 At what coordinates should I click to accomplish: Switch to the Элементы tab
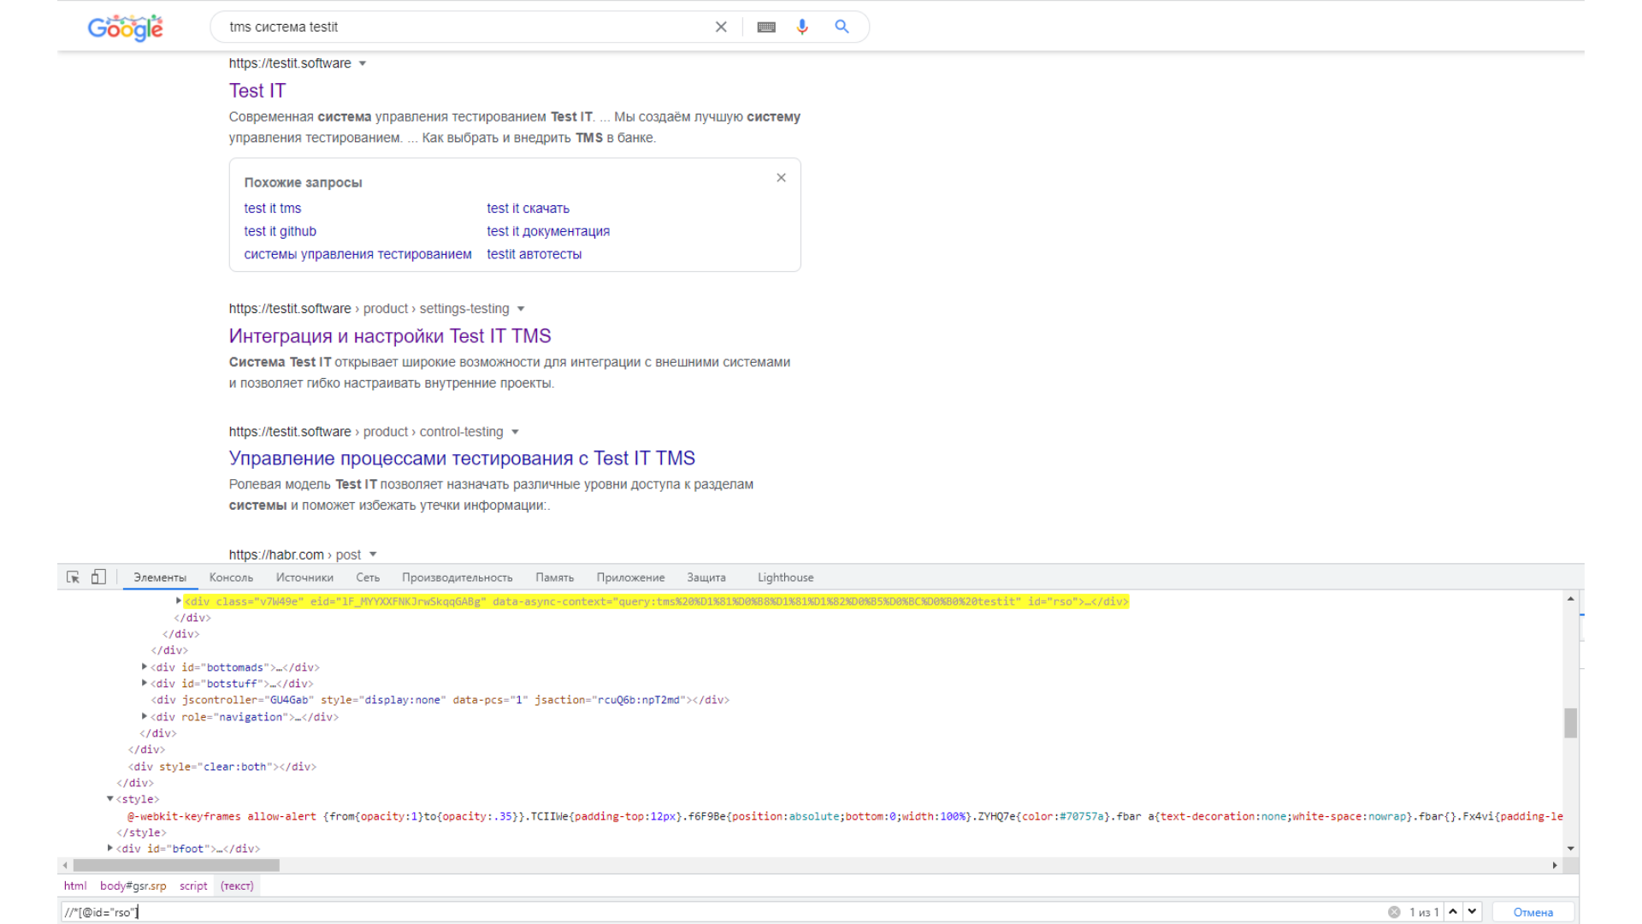pyautogui.click(x=160, y=577)
